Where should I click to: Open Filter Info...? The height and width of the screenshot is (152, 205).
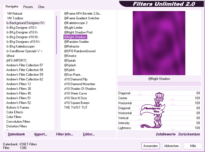click(65, 134)
